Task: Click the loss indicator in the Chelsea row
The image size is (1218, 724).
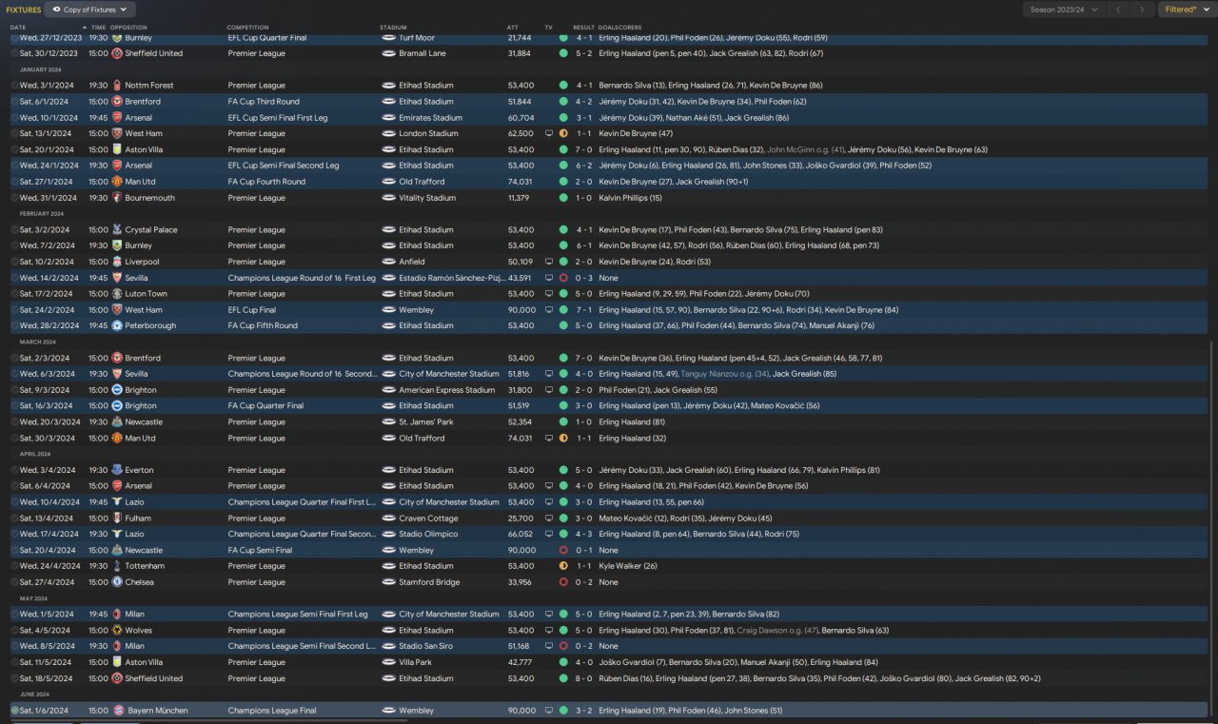Action: tap(563, 582)
